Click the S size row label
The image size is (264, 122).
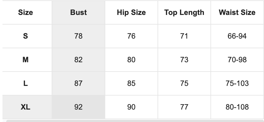click(26, 36)
